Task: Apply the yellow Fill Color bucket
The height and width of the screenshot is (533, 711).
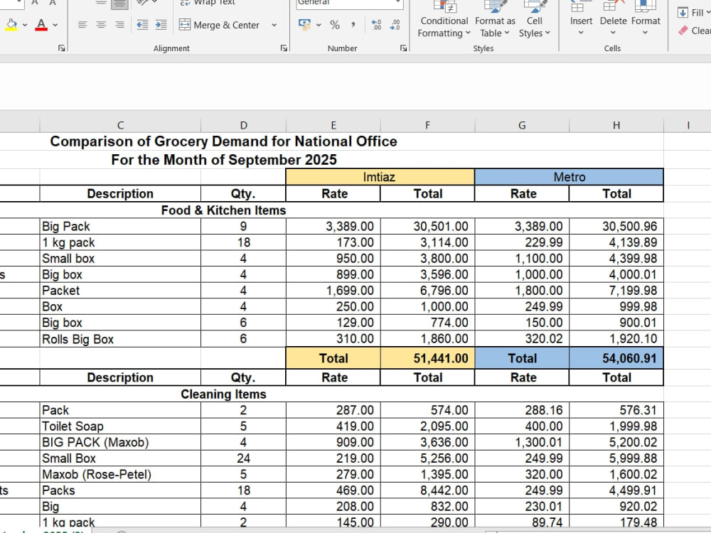Action: pos(12,24)
